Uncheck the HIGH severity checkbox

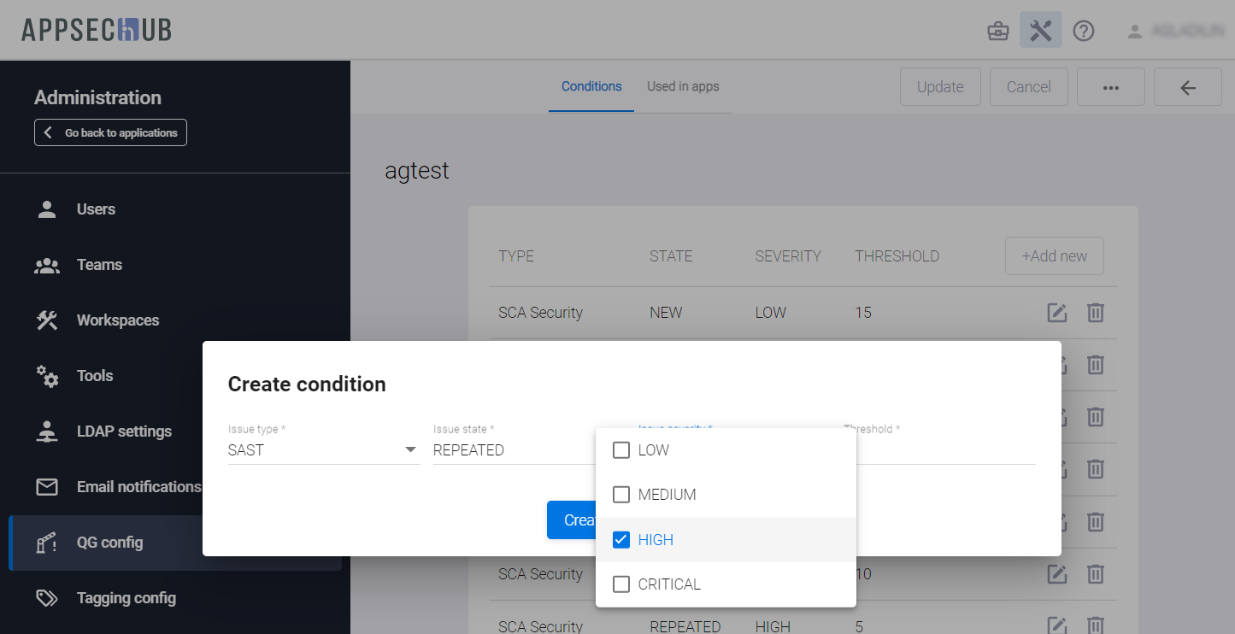click(x=621, y=540)
